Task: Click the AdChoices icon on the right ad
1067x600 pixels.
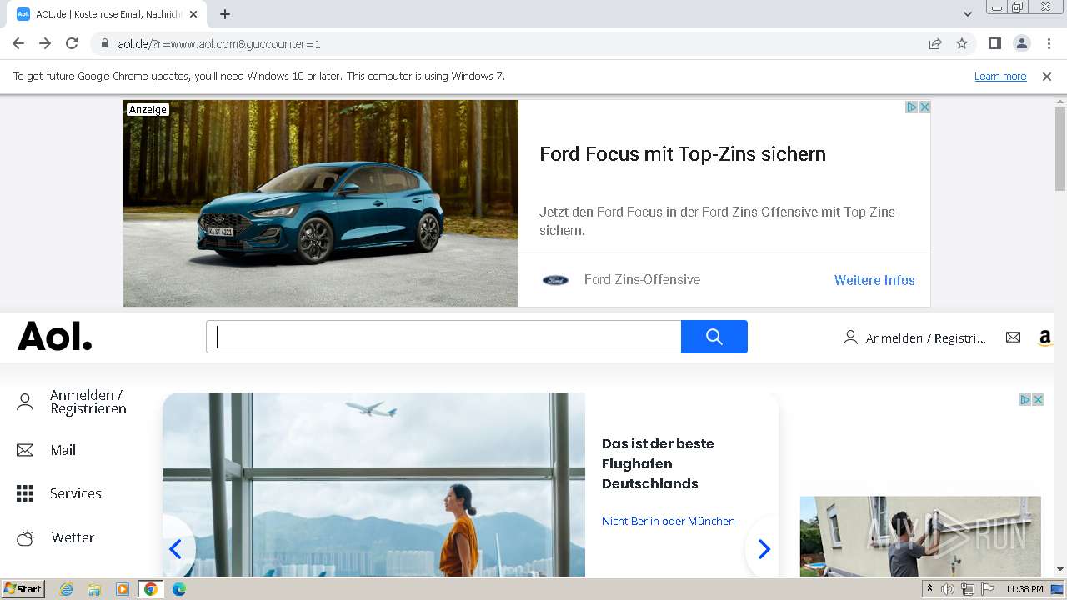Action: coord(1025,399)
